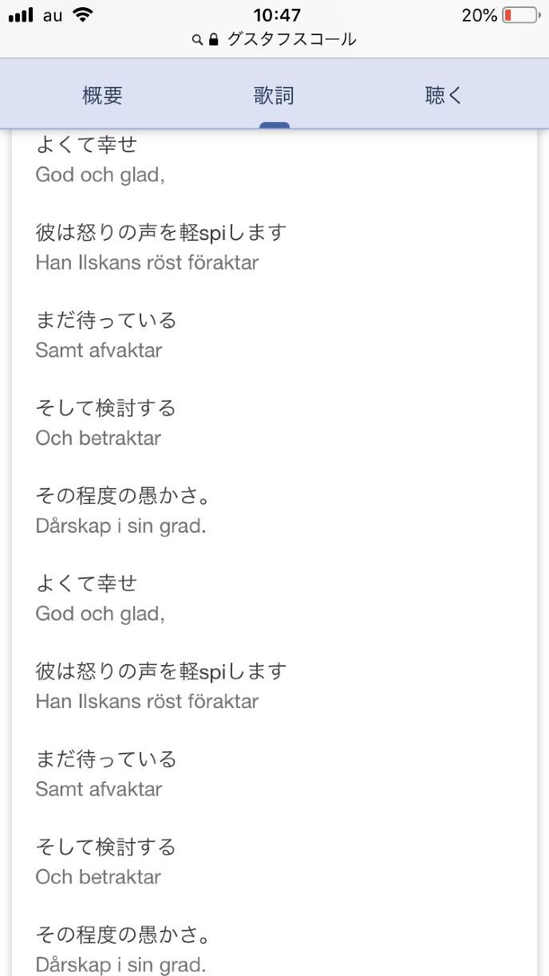
Task: Tap the last "Dårskap i sin grad." line
Action: [121, 964]
